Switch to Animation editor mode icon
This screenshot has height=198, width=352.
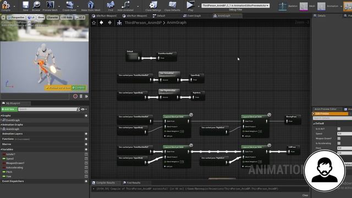(321, 6)
